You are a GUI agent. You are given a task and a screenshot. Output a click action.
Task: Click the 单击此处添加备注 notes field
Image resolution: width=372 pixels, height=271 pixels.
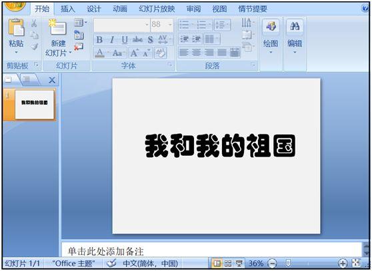point(211,250)
